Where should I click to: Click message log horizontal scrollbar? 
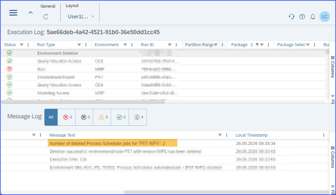coord(226,192)
